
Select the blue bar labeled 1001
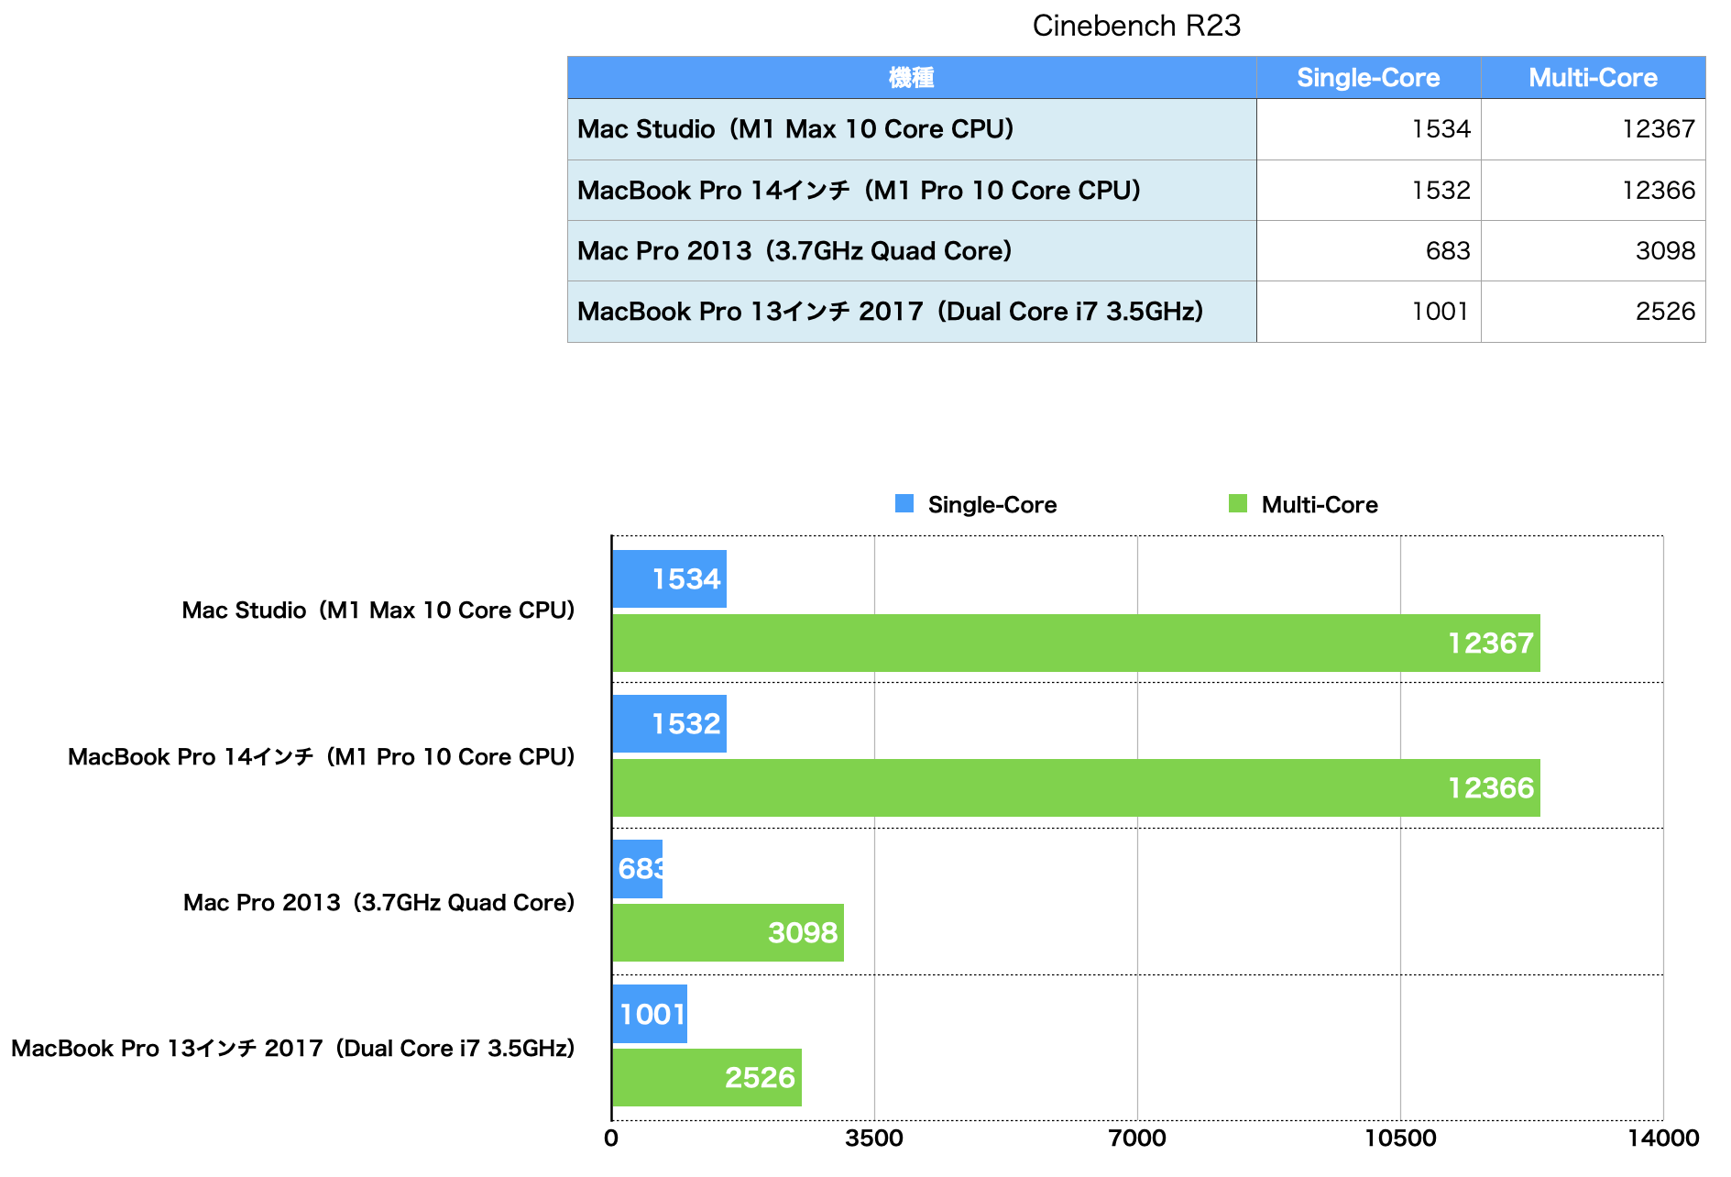point(649,1014)
